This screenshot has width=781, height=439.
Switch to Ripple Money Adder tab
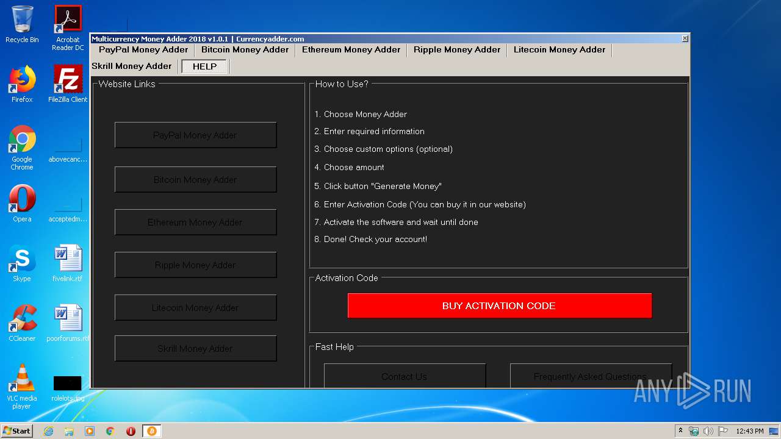point(456,50)
